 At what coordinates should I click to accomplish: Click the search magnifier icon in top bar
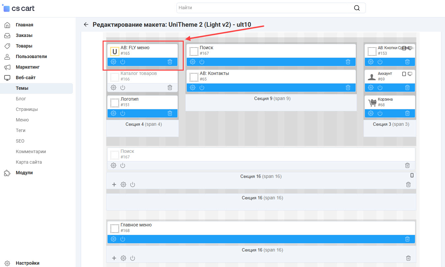click(357, 8)
